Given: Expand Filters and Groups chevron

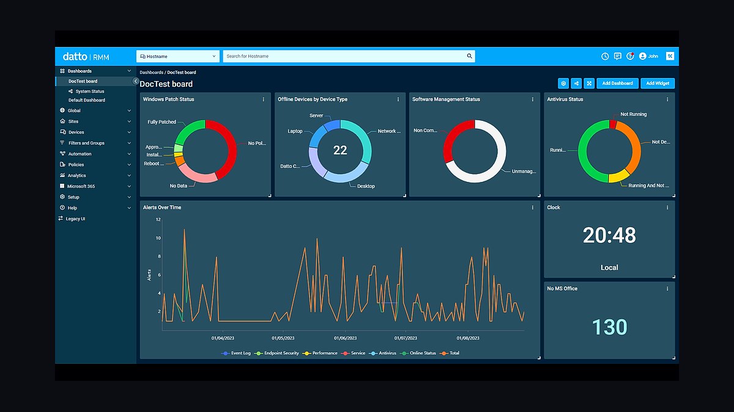Looking at the screenshot, I should (x=129, y=143).
